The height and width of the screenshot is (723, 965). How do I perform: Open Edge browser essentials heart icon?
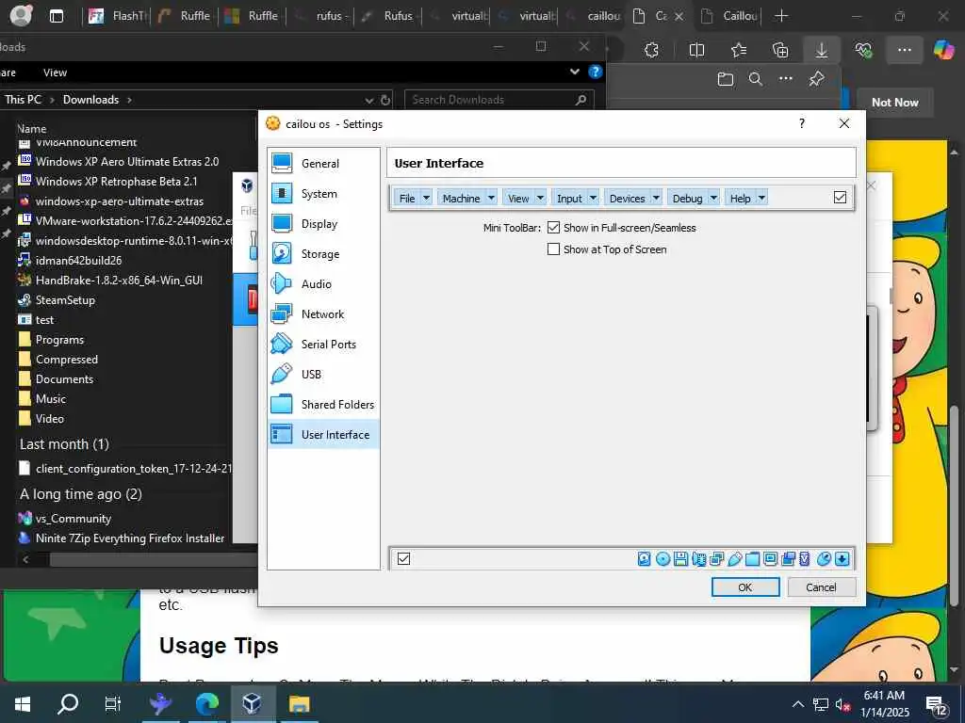tap(863, 51)
